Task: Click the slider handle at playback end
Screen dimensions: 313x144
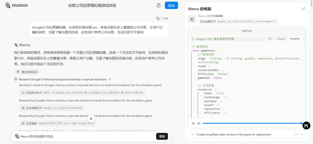Action: pos(301,123)
